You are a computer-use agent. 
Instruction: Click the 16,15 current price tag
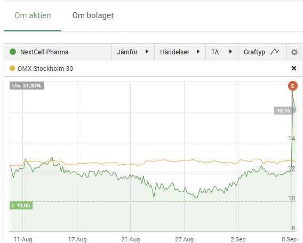click(284, 111)
